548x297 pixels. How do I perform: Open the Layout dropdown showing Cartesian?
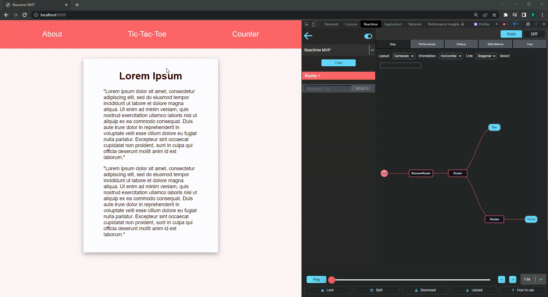point(403,56)
